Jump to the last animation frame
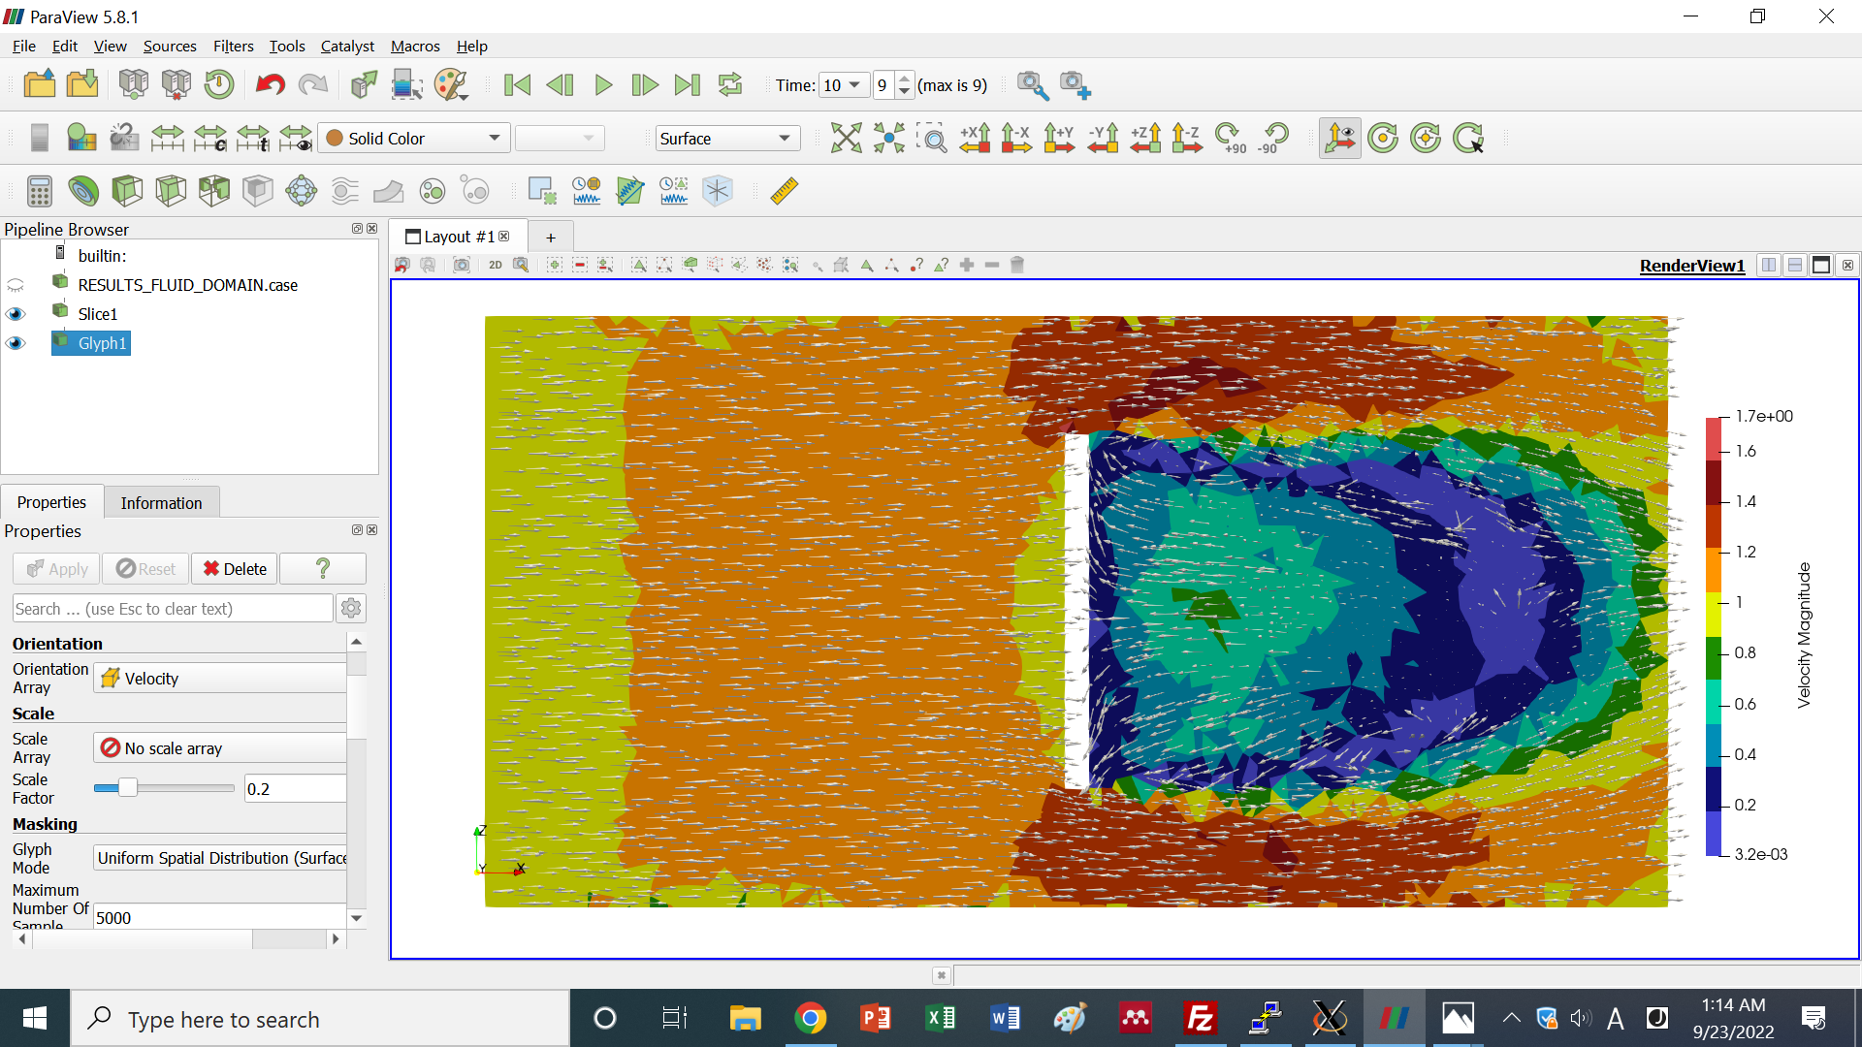 pos(687,85)
